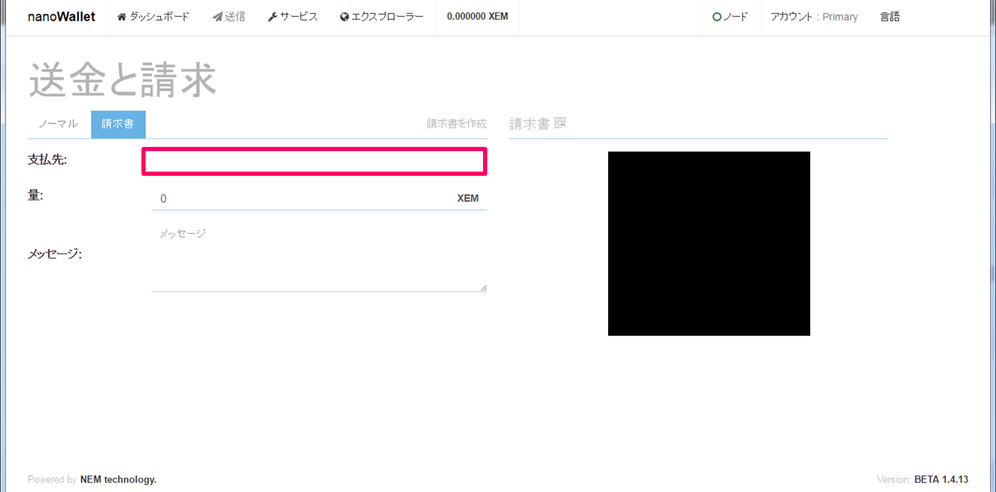Viewport: 996px width, 492px height.
Task: Expand the アカウント : Primary dropdown
Action: click(x=814, y=17)
